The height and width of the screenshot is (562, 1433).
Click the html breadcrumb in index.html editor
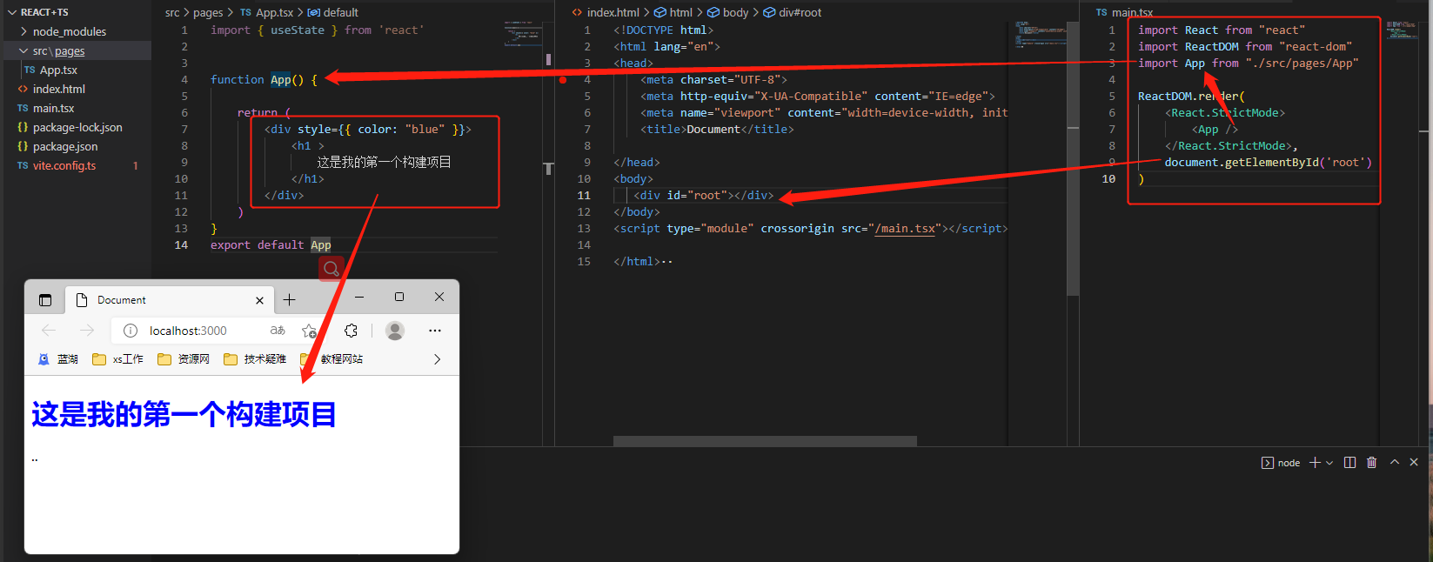click(x=673, y=12)
